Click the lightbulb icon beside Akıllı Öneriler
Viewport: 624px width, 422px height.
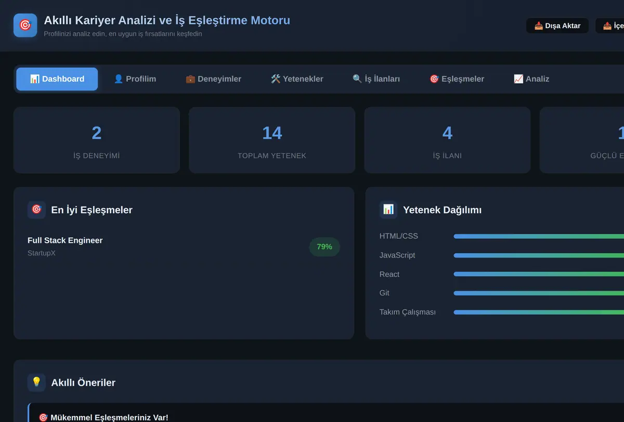click(x=36, y=382)
